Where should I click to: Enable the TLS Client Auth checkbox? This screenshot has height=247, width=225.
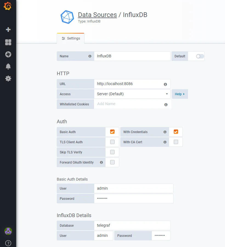point(112,142)
